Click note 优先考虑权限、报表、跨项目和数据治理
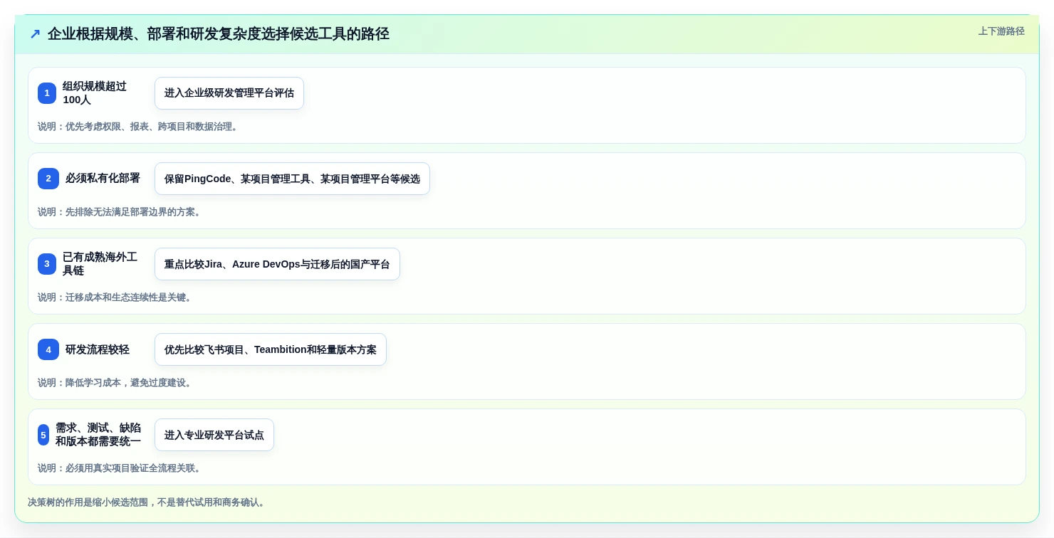 pos(138,127)
